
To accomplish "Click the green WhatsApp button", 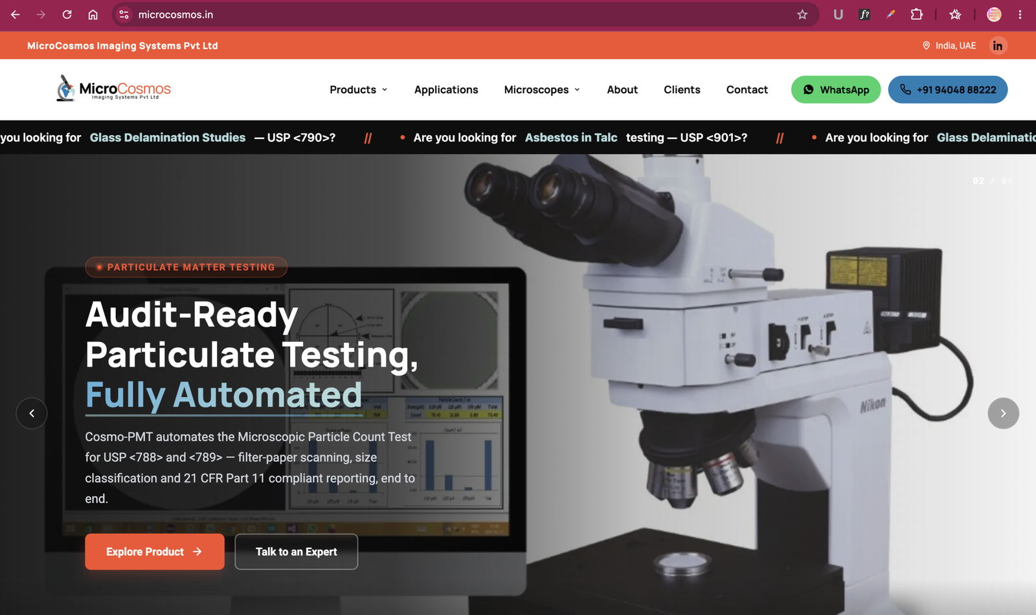I will point(836,90).
